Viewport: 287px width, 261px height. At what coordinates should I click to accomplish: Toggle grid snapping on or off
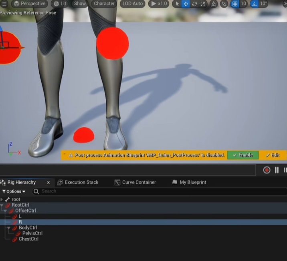(235, 4)
